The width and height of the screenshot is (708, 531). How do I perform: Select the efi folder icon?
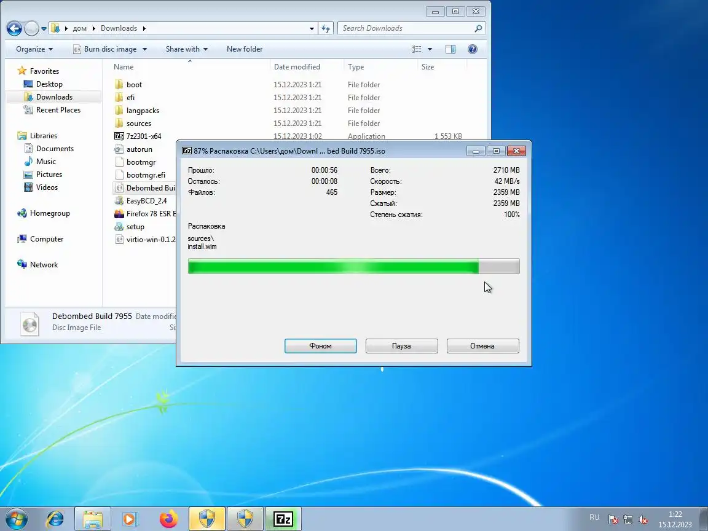pos(119,97)
